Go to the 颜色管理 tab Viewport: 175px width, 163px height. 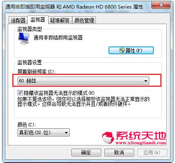click(x=84, y=20)
